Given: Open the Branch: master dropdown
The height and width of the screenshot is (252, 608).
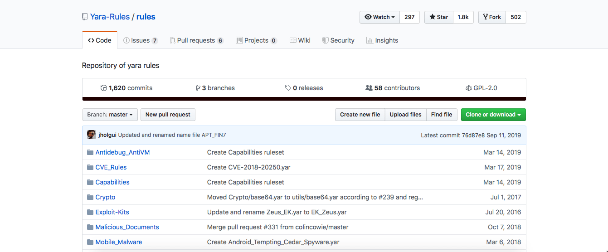Looking at the screenshot, I should [x=110, y=115].
